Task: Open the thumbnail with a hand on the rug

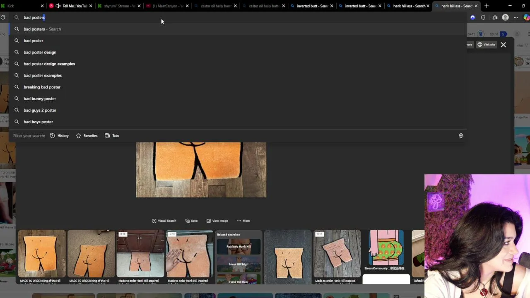Action: coord(189,254)
